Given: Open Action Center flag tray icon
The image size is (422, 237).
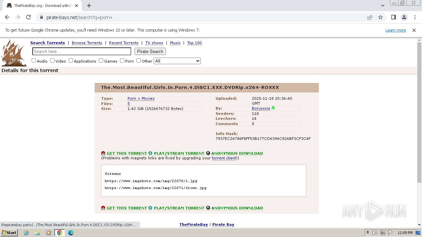Looking at the screenshot, I should 390,233.
